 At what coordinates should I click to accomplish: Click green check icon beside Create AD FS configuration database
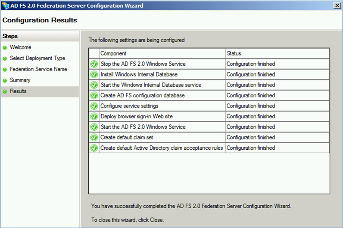tap(94, 96)
